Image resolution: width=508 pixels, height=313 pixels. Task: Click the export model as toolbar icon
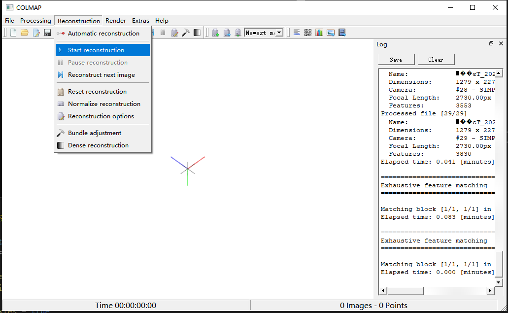(238, 33)
